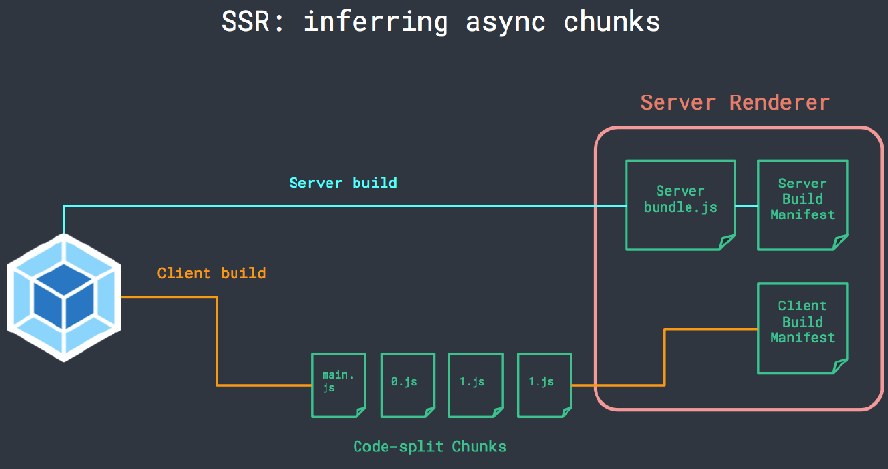
Task: Click the 1.js chunk attached to orange line
Action: coord(544,384)
